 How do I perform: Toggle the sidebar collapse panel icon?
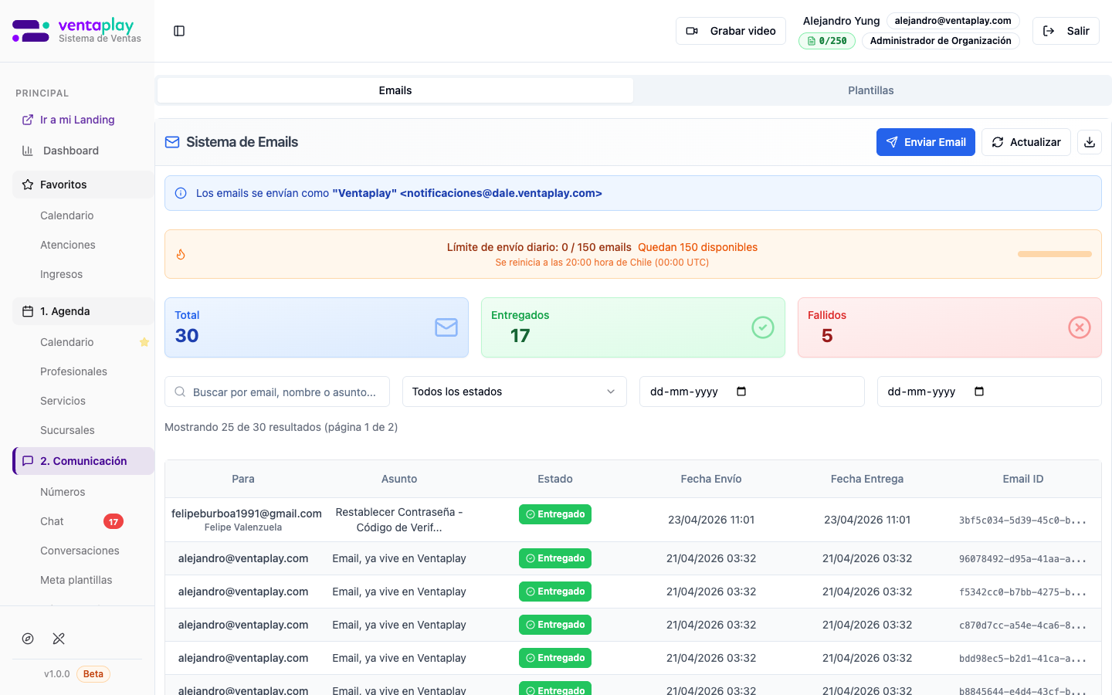[179, 30]
